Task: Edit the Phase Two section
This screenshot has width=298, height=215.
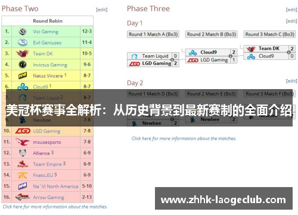Action: (x=102, y=10)
